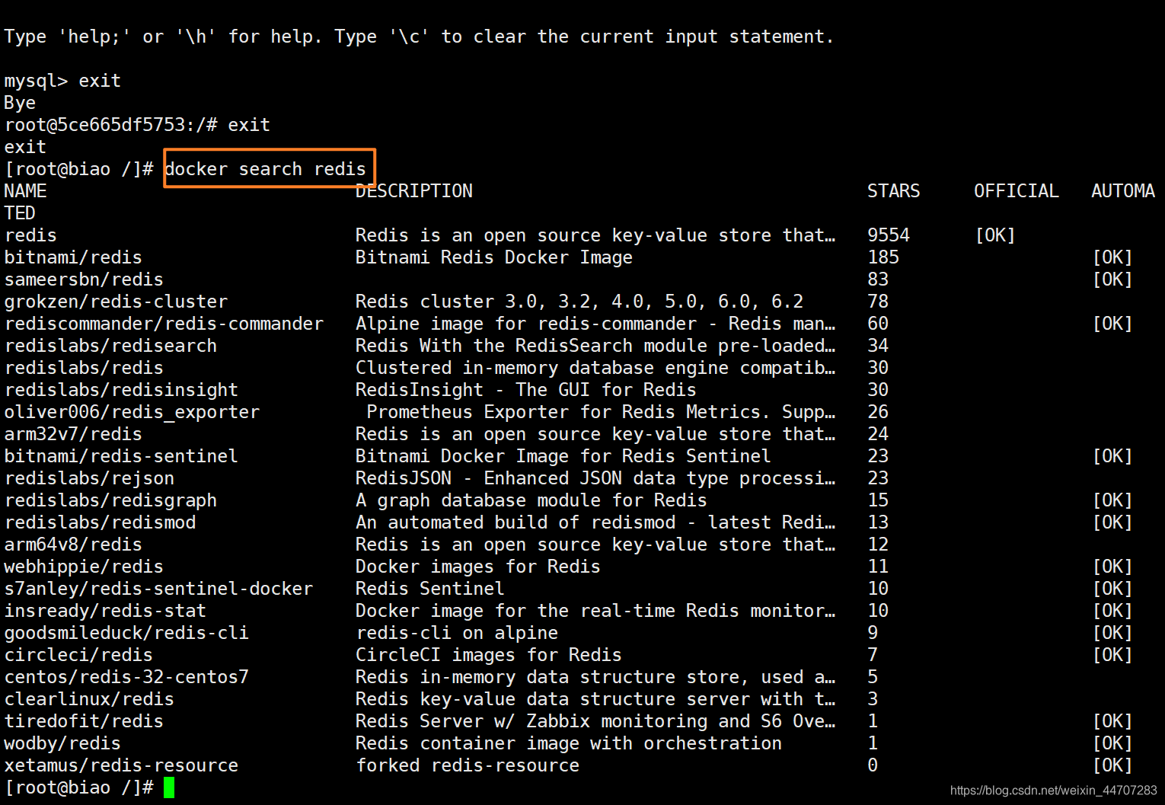
Task: Click the 185 stars value for bitnami/redis
Action: 883,257
